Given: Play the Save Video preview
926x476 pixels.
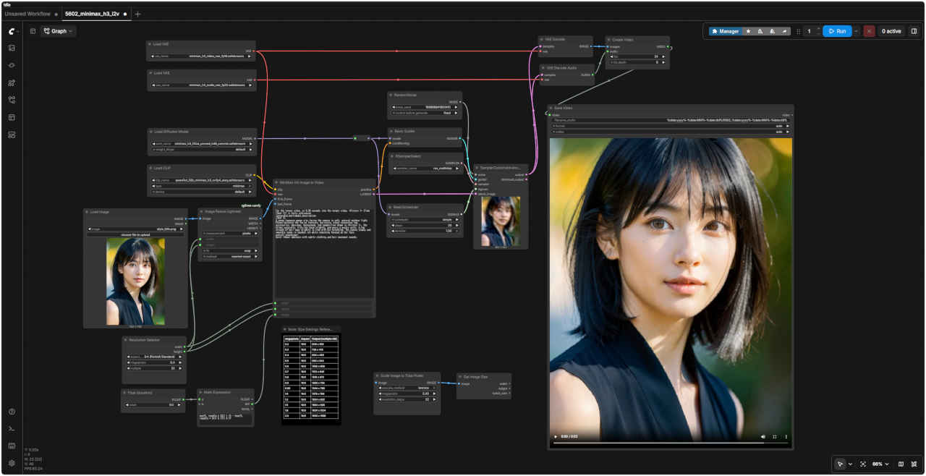Looking at the screenshot, I should 556,436.
